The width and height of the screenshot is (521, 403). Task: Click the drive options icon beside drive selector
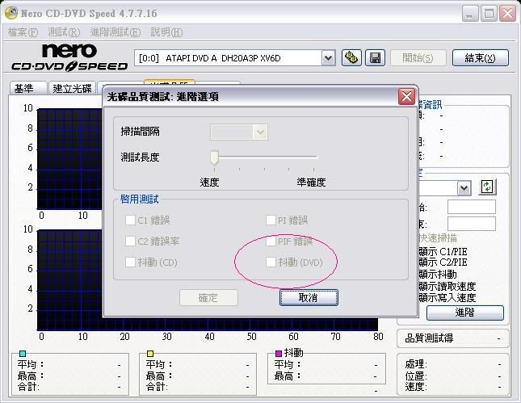coord(351,57)
